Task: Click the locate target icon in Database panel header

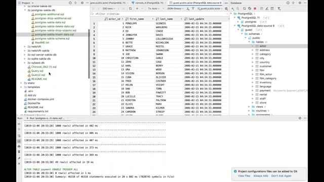Action: point(288,3)
